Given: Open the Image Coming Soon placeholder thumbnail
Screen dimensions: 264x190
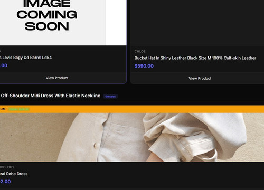Looking at the screenshot, I should [x=63, y=23].
